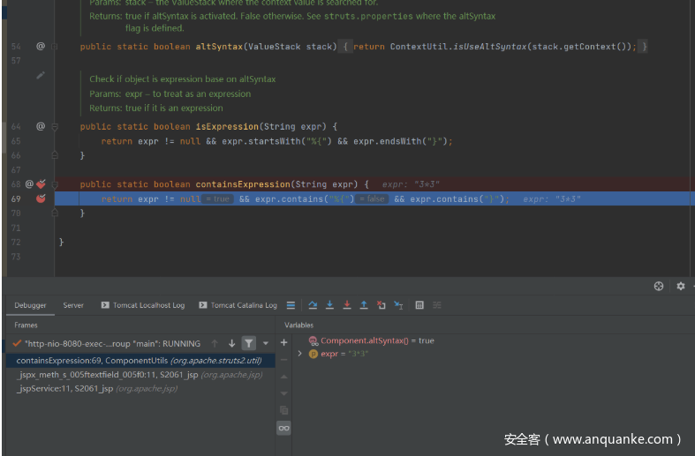Click the Step Out icon
This screenshot has width=695, height=456.
[364, 305]
